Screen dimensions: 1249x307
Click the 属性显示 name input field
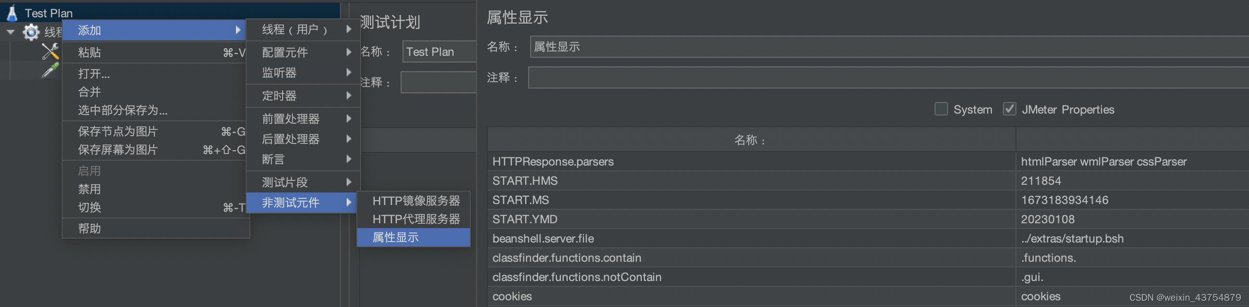tap(873, 47)
